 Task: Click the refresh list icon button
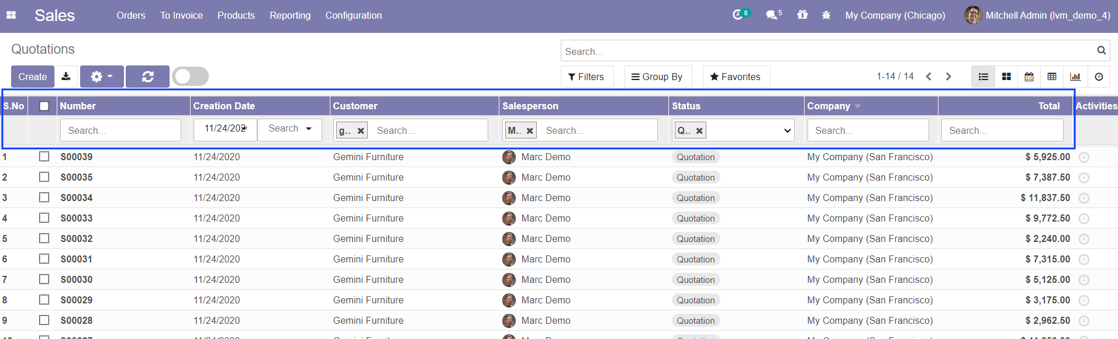pyautogui.click(x=147, y=77)
